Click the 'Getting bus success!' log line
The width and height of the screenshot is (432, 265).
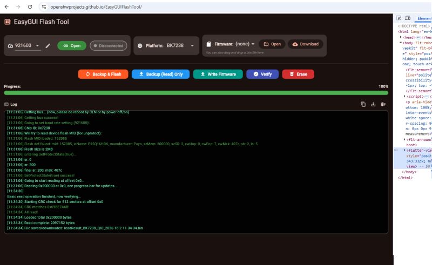[33, 118]
